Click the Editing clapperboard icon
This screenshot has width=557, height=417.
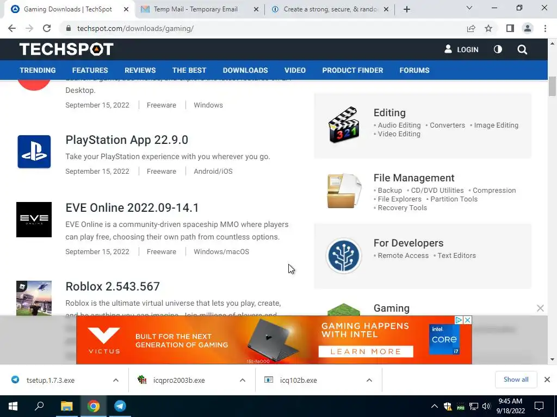point(344,125)
